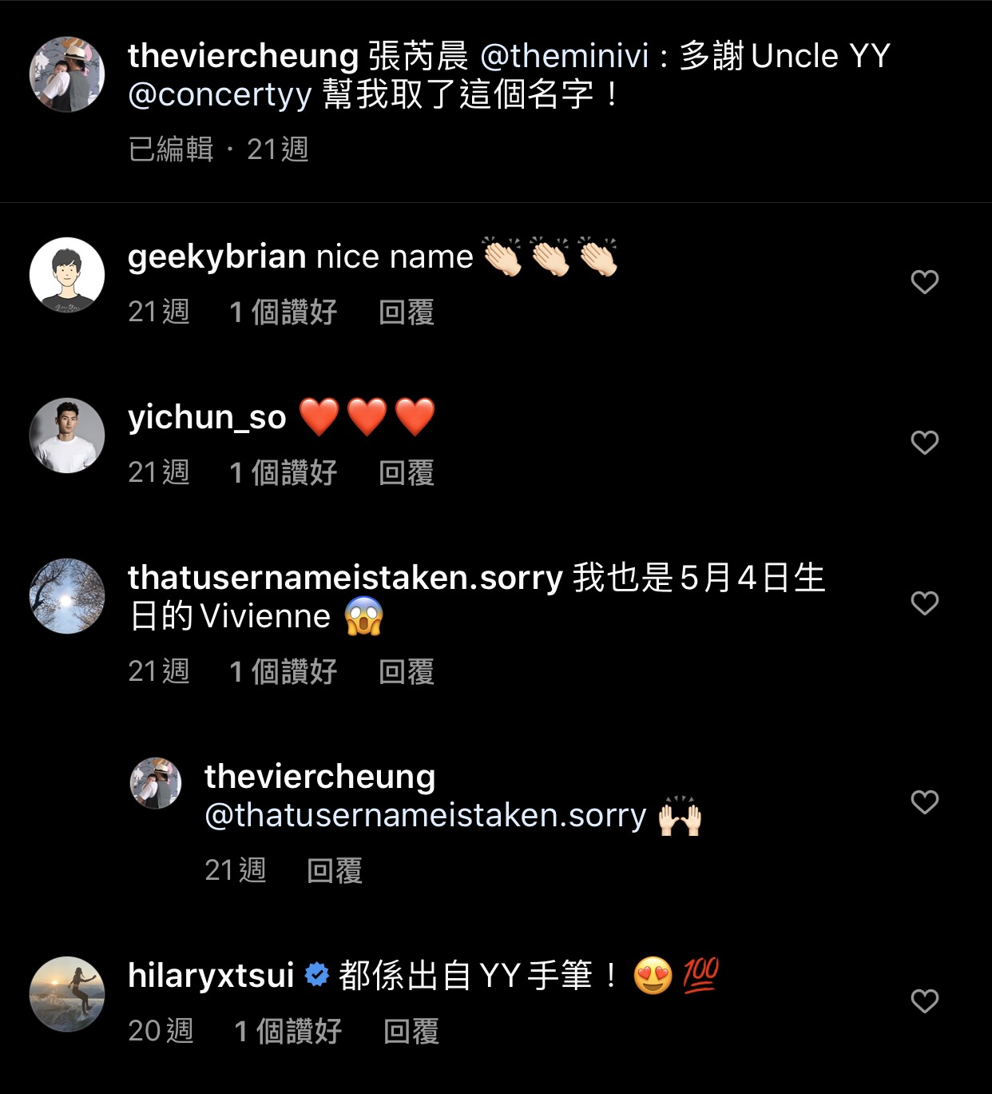
Task: Reply to geekybrian's comment via 回覆
Action: (407, 312)
